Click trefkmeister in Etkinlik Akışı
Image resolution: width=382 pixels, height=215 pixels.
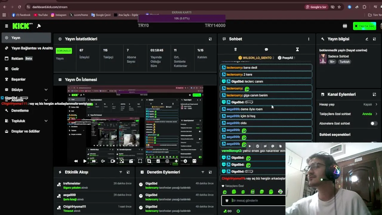[x=72, y=183]
